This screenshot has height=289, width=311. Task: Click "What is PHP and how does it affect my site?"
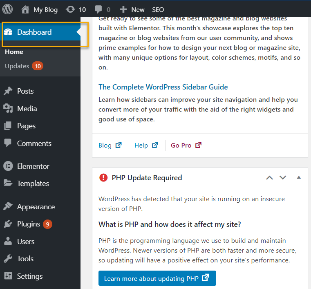170,224
